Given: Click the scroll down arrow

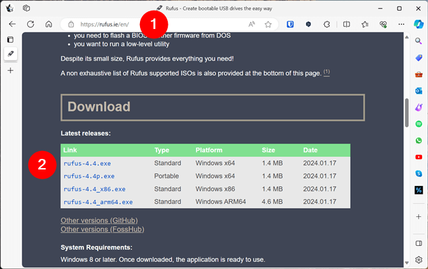Looking at the screenshot, I should click(407, 263).
